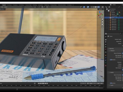The image size is (123, 92).
Task: Toggle auto keying in timeline
Action: tap(35, 83)
